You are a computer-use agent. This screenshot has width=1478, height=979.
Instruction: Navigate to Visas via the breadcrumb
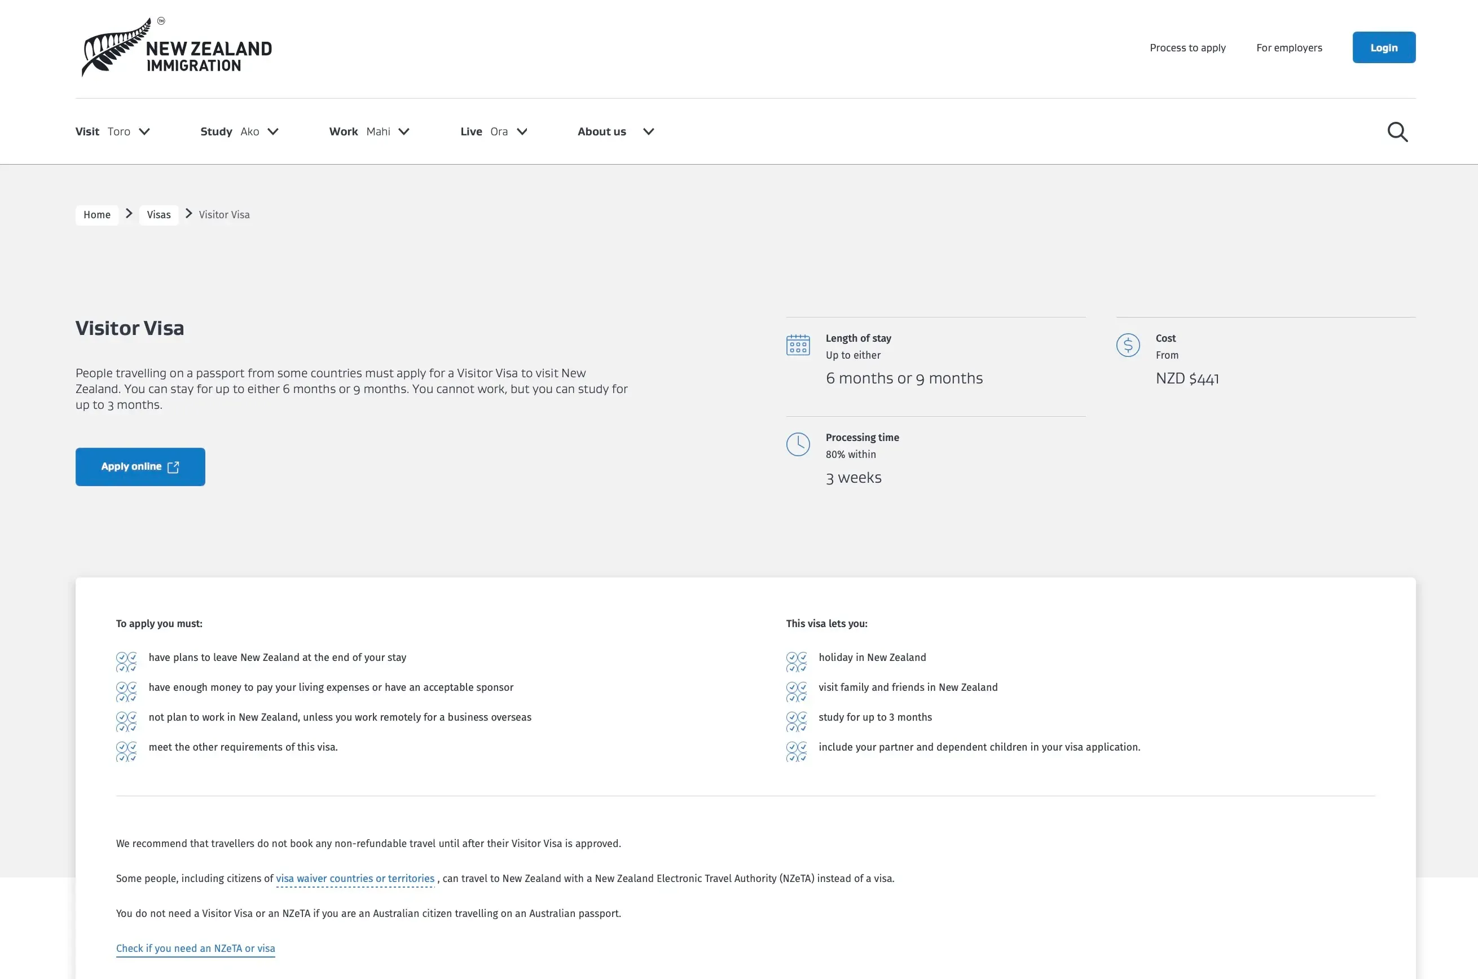(x=159, y=214)
